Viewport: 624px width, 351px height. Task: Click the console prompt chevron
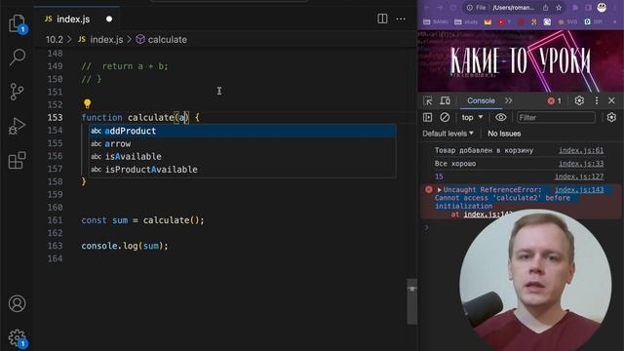point(427,228)
